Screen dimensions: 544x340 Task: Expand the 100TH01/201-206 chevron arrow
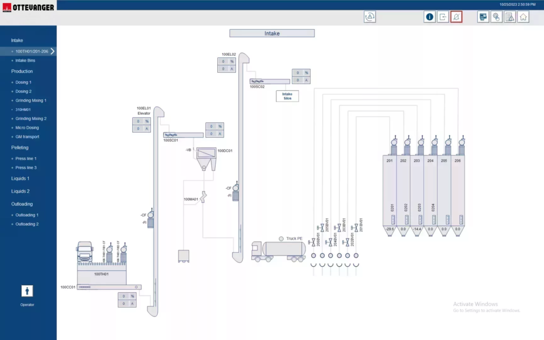tap(53, 52)
